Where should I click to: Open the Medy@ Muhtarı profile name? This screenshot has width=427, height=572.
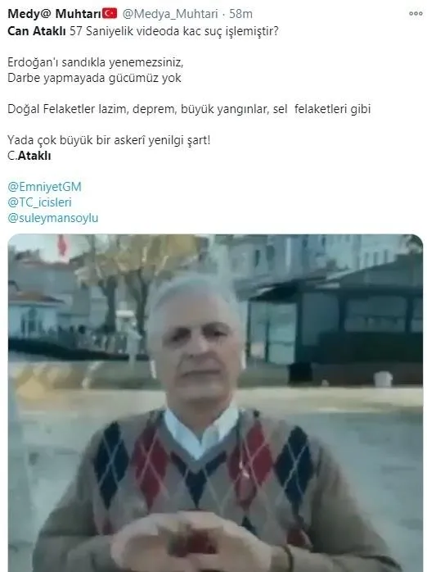click(x=54, y=13)
